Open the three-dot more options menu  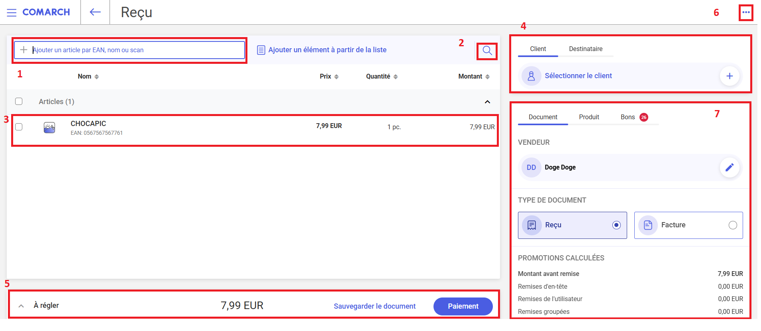coord(746,12)
